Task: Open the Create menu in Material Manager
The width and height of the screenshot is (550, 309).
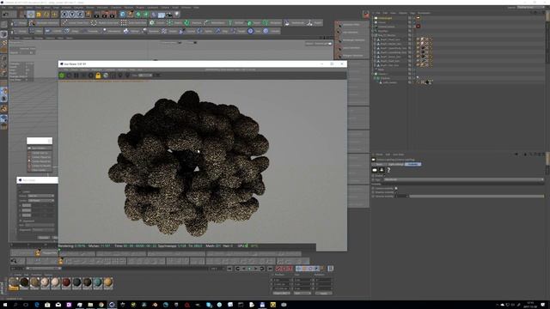Action: click(18, 275)
